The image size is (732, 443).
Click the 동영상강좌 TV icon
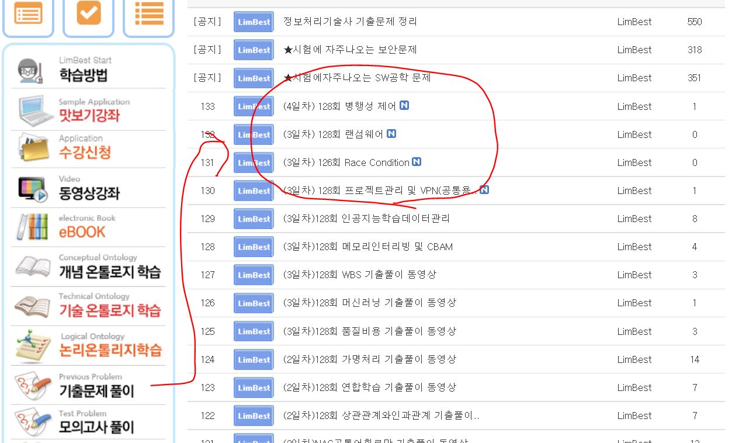tap(33, 189)
